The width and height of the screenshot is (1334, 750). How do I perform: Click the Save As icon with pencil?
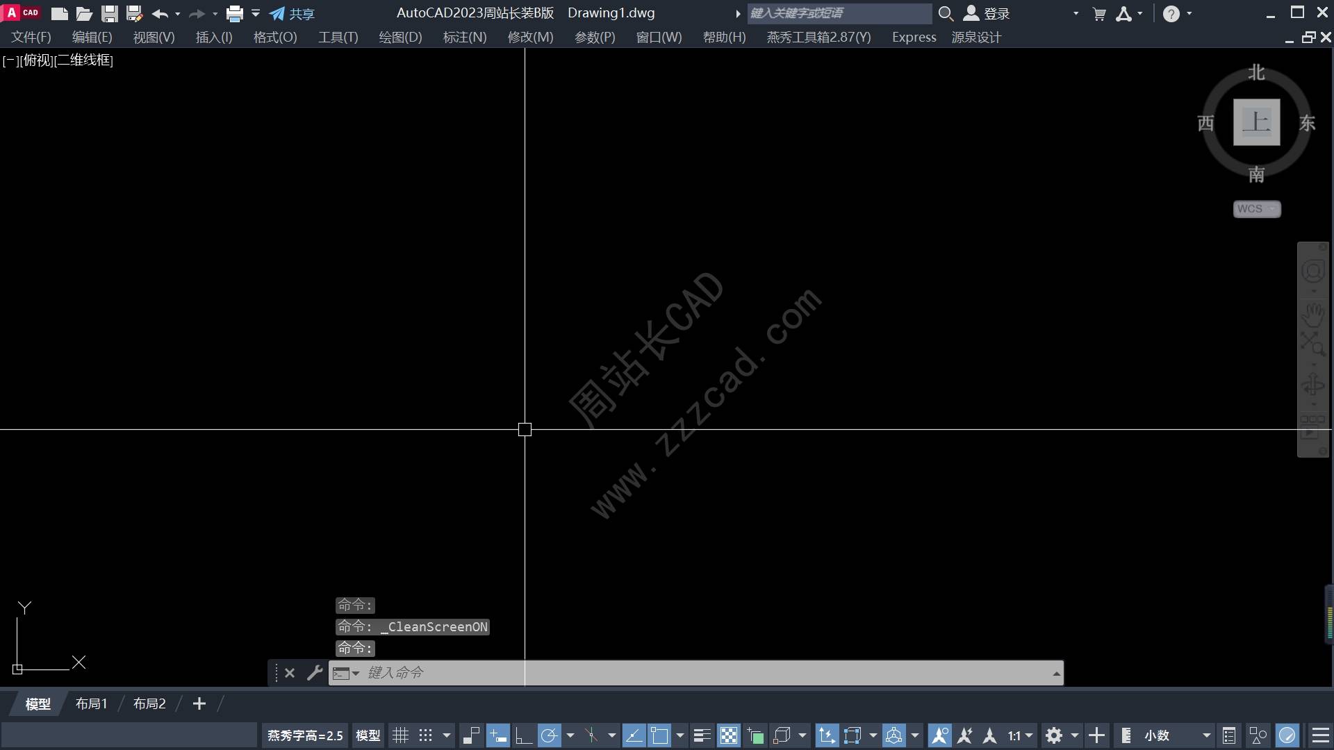pos(134,13)
